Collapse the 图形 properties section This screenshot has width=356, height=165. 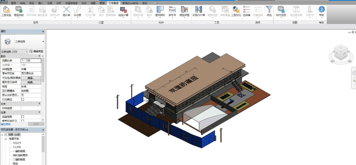coord(40,56)
